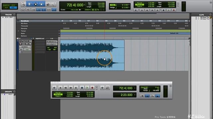213x119 pixels.
Task: Click the 2:23.500 sub counter display
Action: 125,95
